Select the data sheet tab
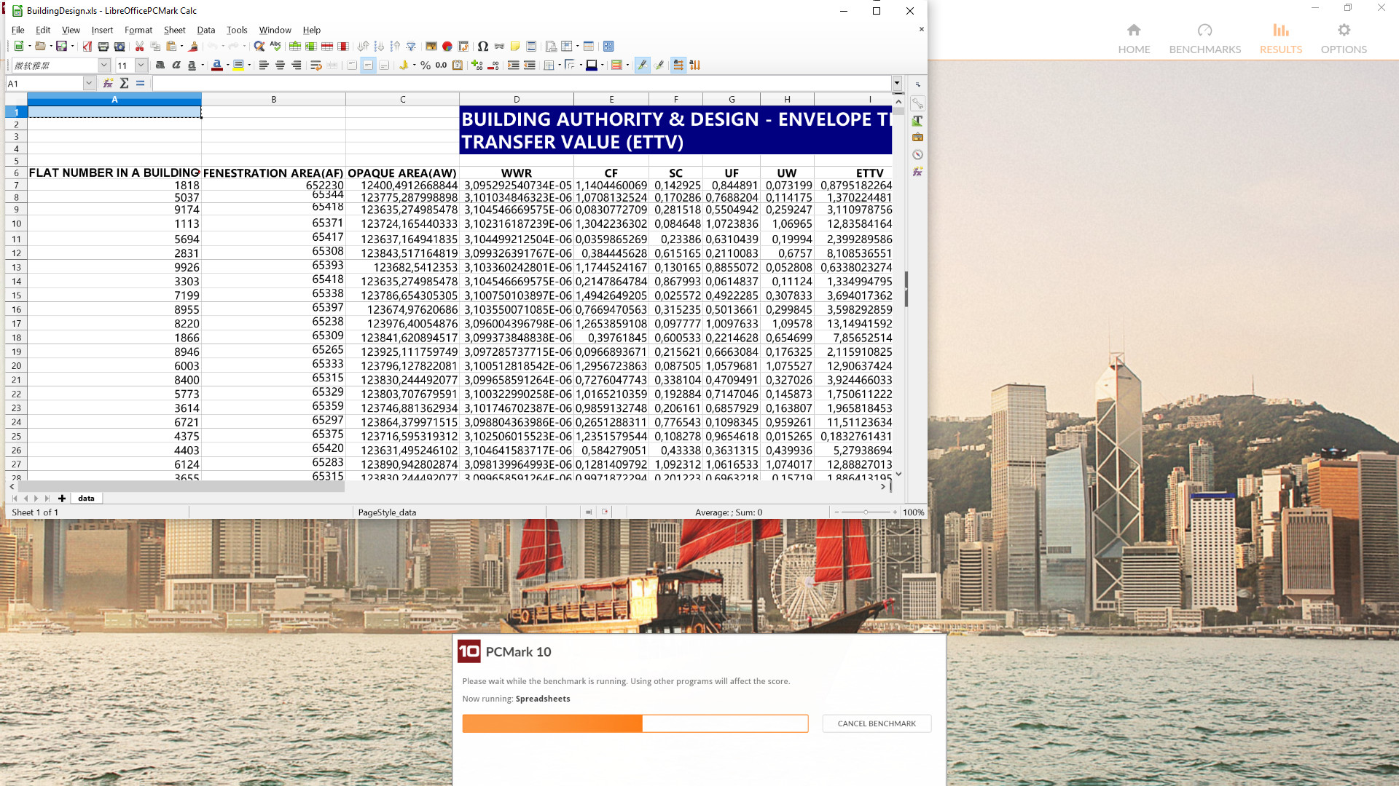 (86, 499)
